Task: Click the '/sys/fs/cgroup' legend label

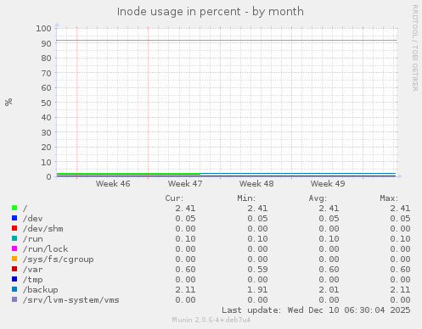Action: 59,259
